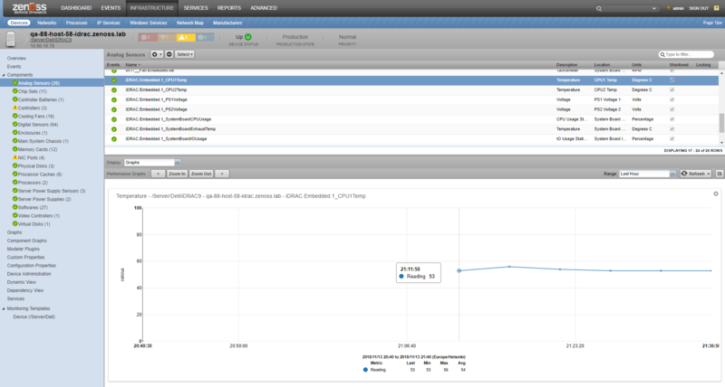Open the Range Last Hour dropdown
725x387 pixels.
(647, 174)
